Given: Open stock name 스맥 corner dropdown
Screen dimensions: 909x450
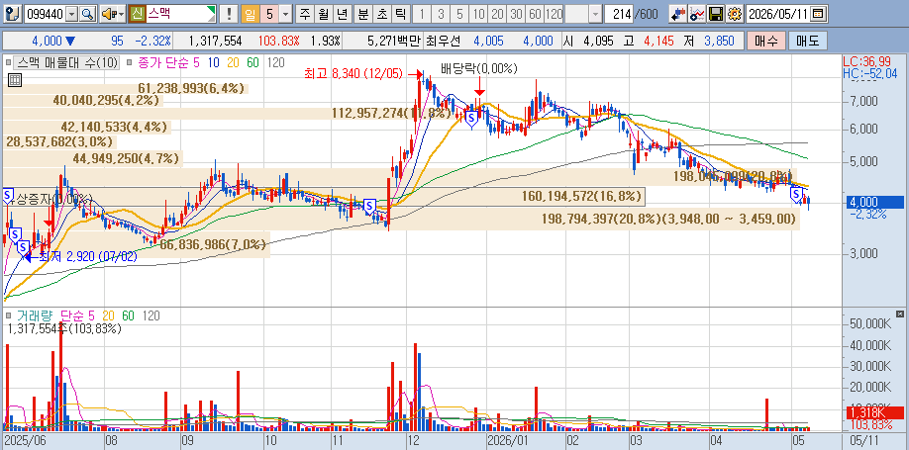Looking at the screenshot, I should coord(211,14).
